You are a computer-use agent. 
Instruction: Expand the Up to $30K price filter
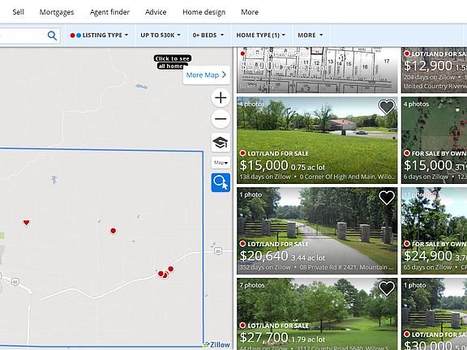tap(161, 35)
